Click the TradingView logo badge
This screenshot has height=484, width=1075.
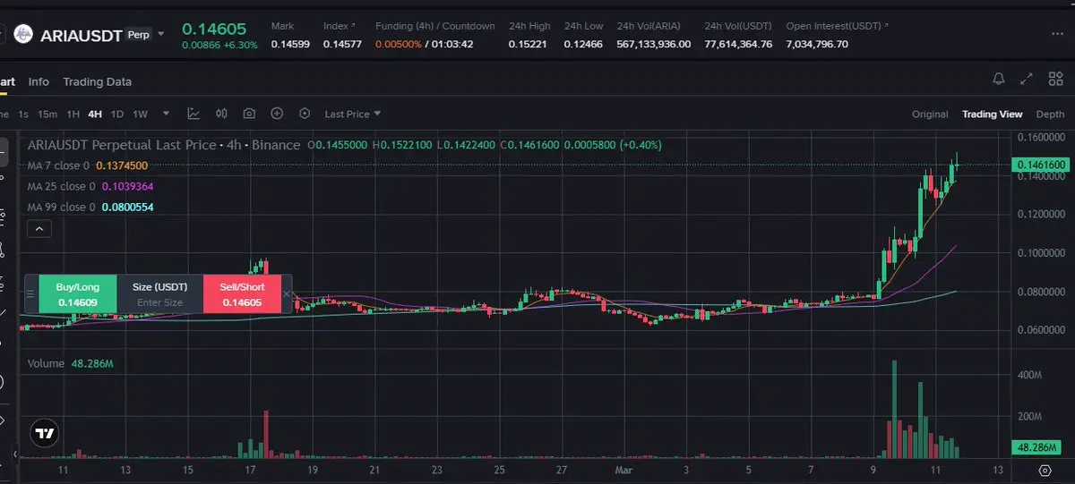[x=45, y=434]
